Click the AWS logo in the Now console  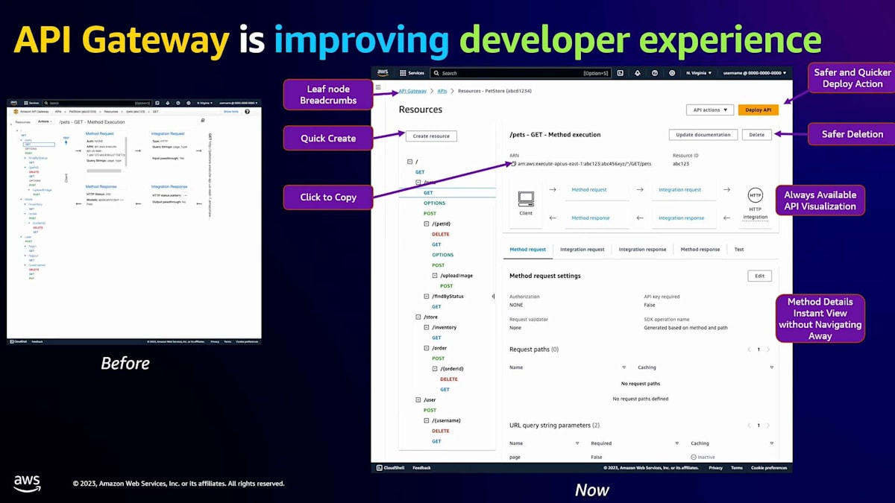382,73
